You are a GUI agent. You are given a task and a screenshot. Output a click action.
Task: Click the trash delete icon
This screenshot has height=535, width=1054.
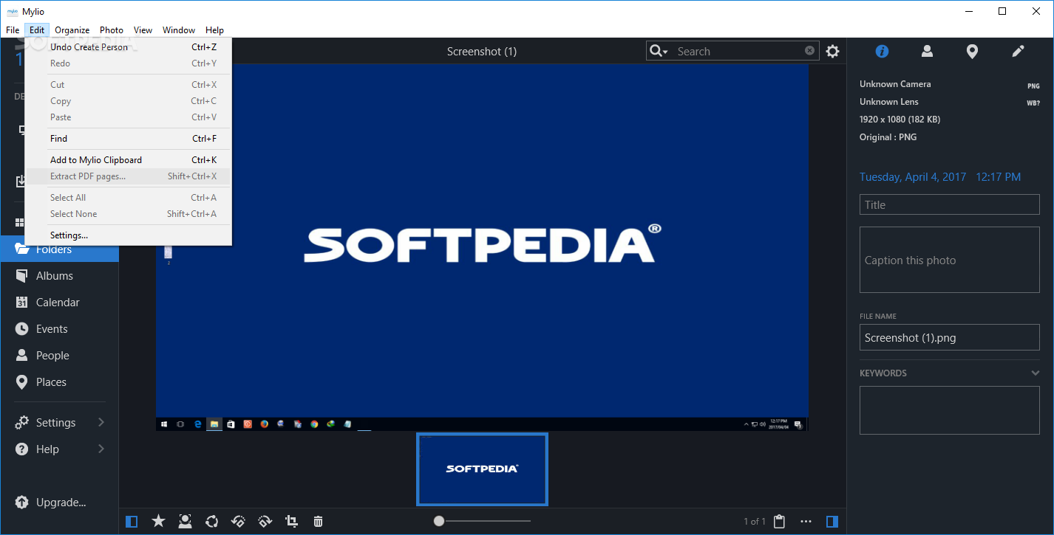pos(318,522)
